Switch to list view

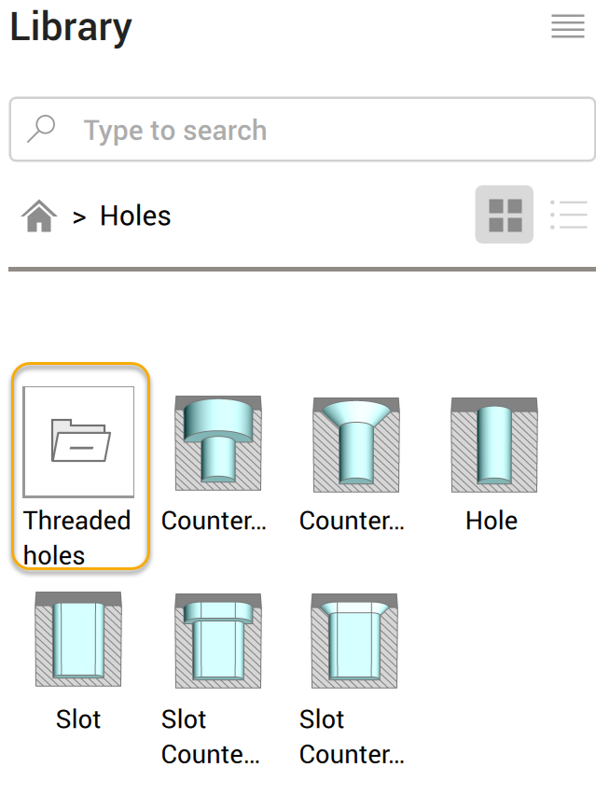click(x=568, y=215)
